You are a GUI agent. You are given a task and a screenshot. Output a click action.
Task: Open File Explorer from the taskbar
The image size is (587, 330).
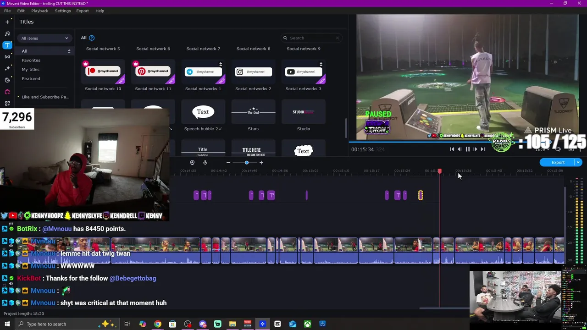(233, 324)
